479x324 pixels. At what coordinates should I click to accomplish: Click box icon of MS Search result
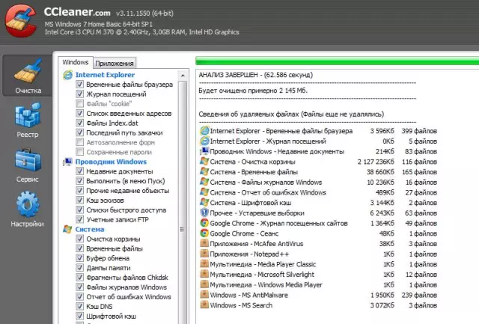(x=204, y=305)
